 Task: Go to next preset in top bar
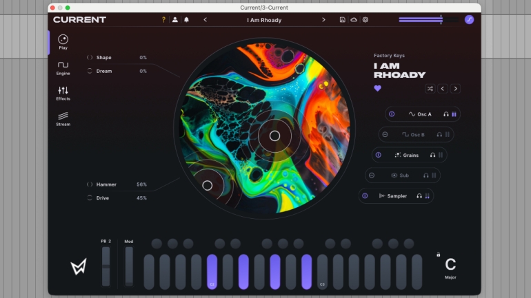(x=323, y=19)
